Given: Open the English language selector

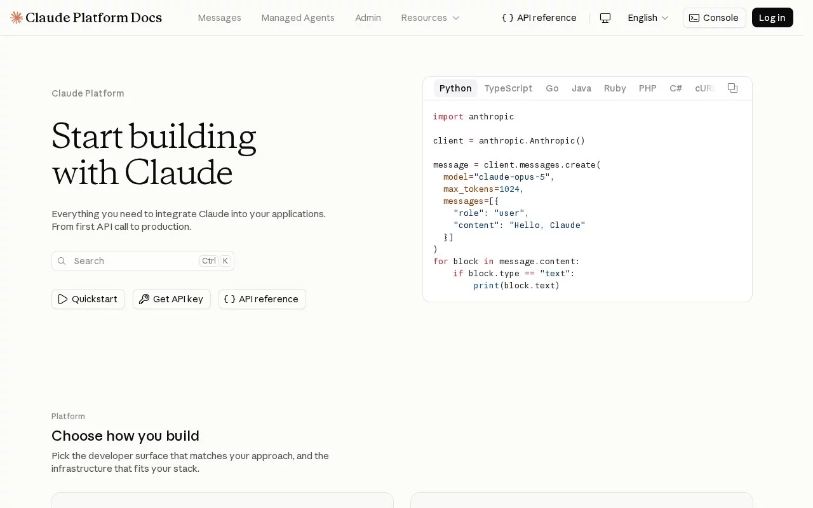Looking at the screenshot, I should [648, 18].
